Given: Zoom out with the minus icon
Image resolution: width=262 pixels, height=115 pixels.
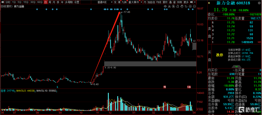Looking at the screenshot, I should [x=194, y=6].
